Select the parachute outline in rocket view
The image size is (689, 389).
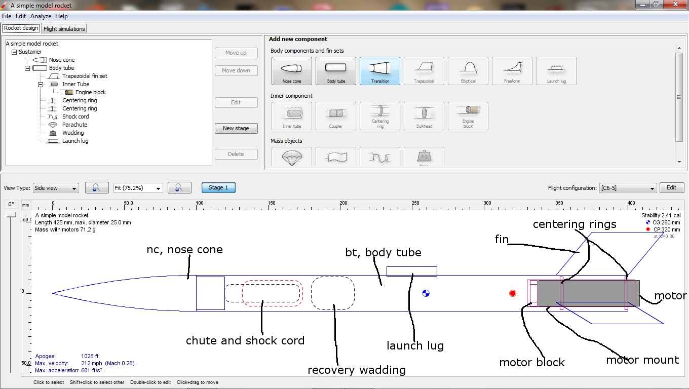273,293
